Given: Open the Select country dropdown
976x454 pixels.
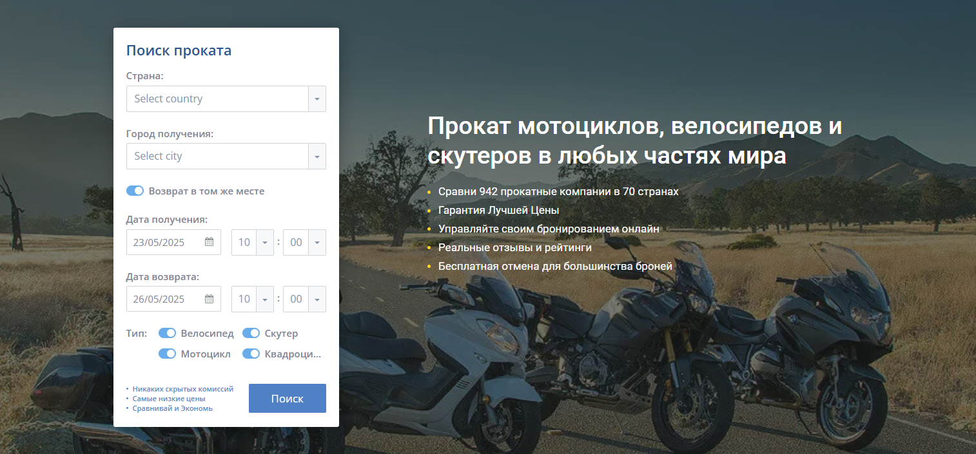Looking at the screenshot, I should point(226,99).
